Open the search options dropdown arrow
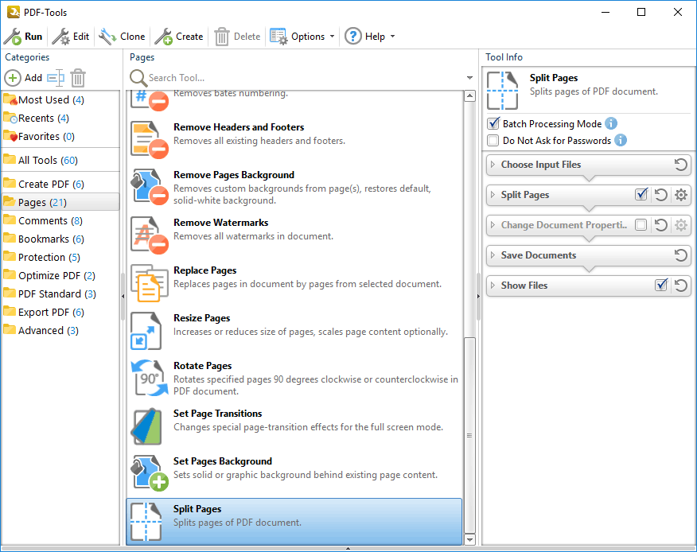This screenshot has height=552, width=697. click(x=470, y=78)
